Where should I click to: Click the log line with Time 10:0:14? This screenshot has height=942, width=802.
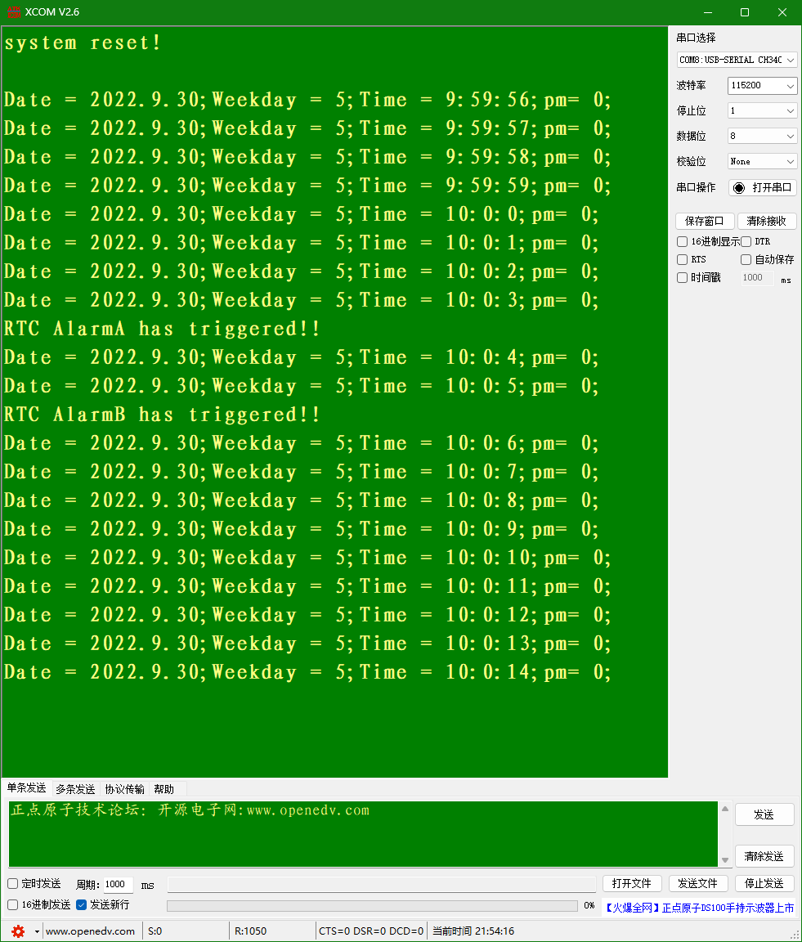[x=307, y=671]
